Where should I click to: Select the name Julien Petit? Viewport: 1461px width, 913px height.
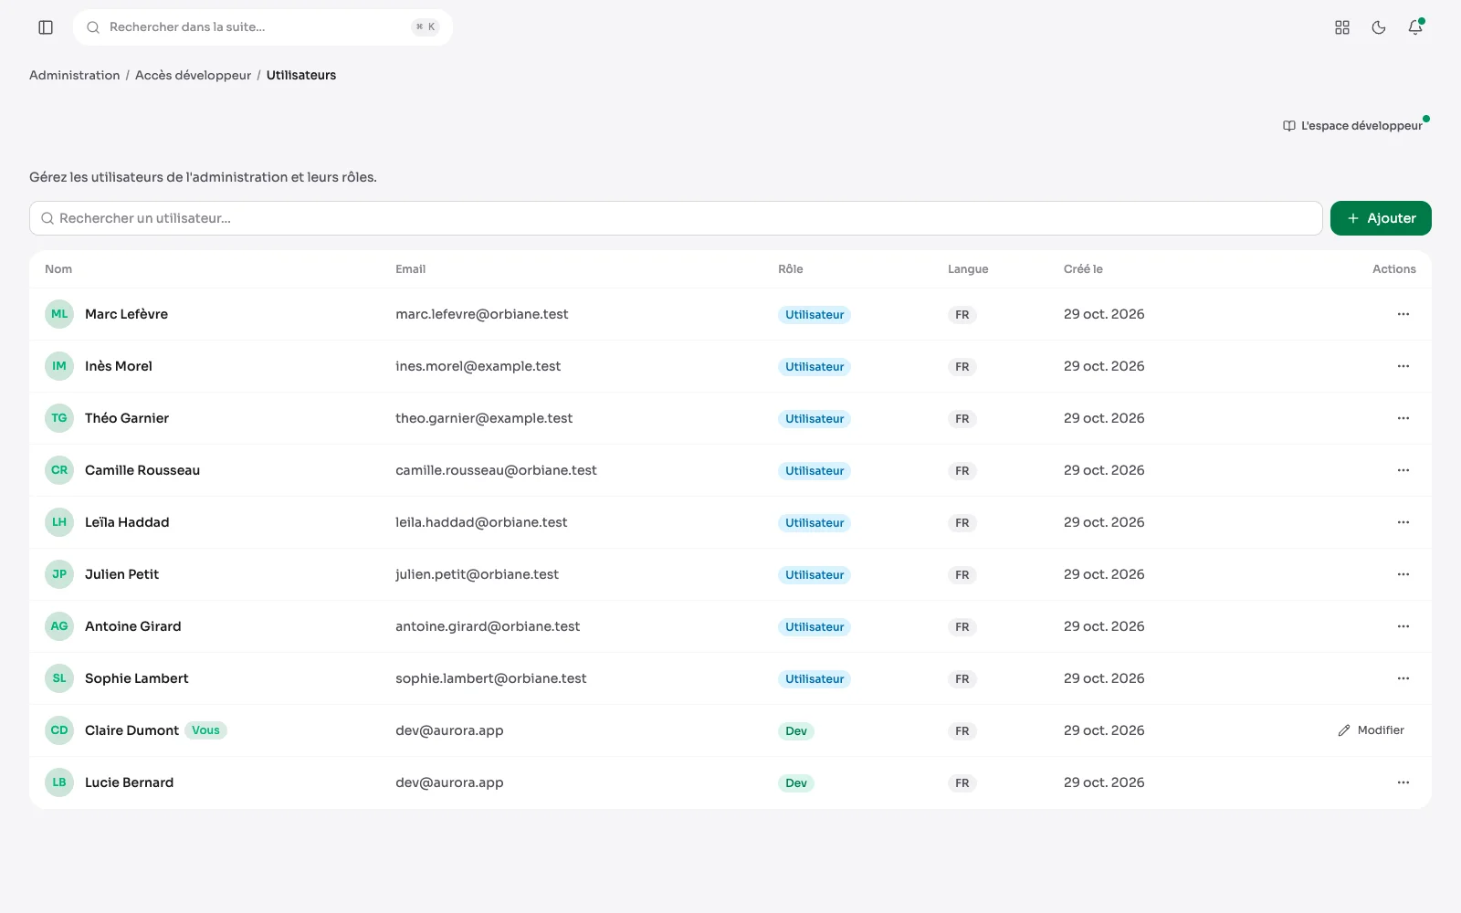tap(121, 574)
